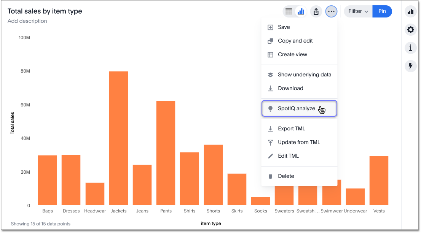Screen dimensions: 421x233
Task: Click Download in the menu
Action: tap(290, 89)
